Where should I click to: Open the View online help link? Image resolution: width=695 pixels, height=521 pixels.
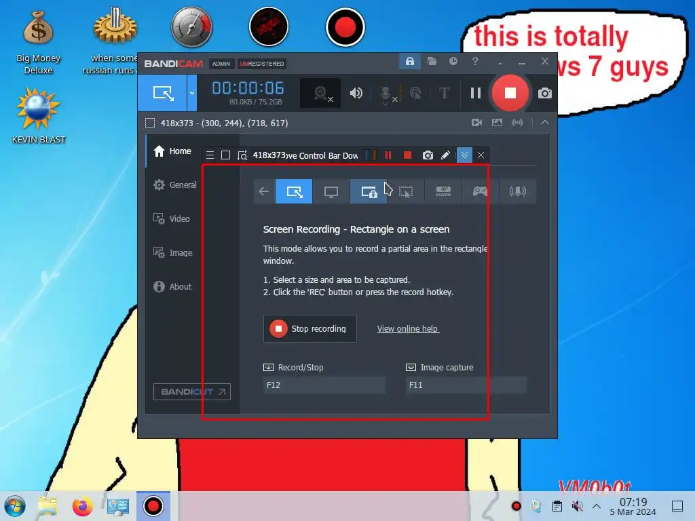408,329
